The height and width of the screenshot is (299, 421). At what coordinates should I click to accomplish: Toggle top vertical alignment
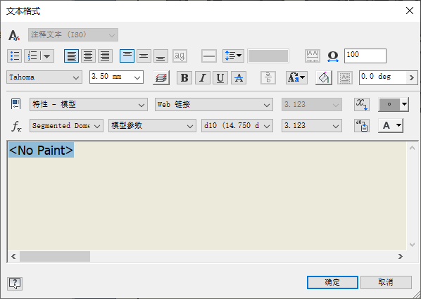(x=127, y=56)
